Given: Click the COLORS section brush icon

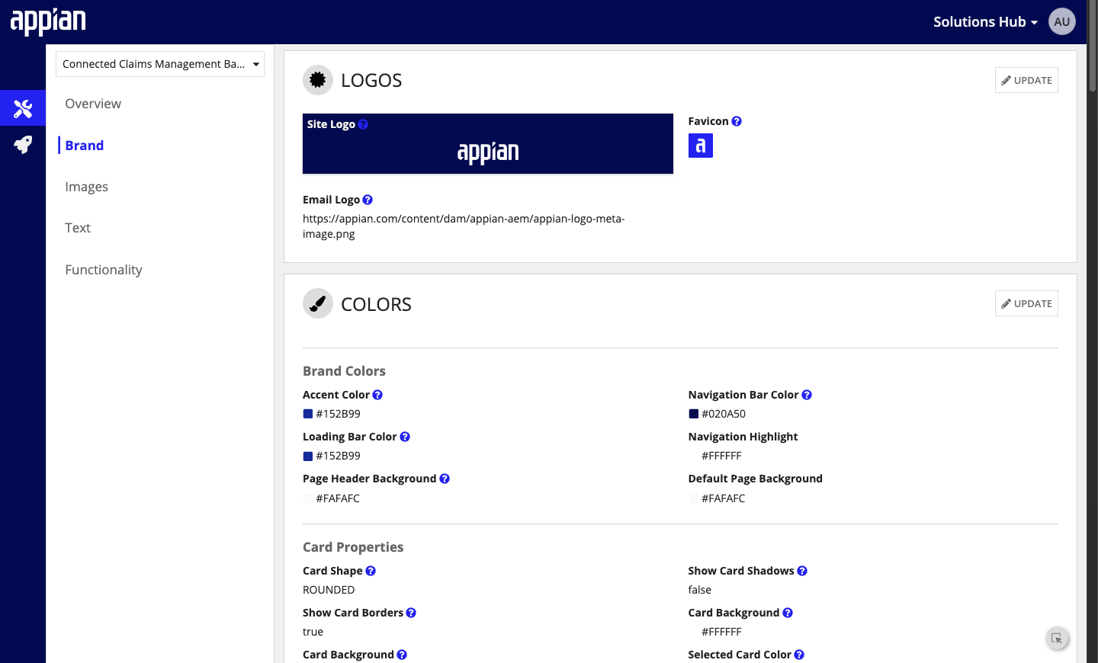Looking at the screenshot, I should pyautogui.click(x=318, y=303).
